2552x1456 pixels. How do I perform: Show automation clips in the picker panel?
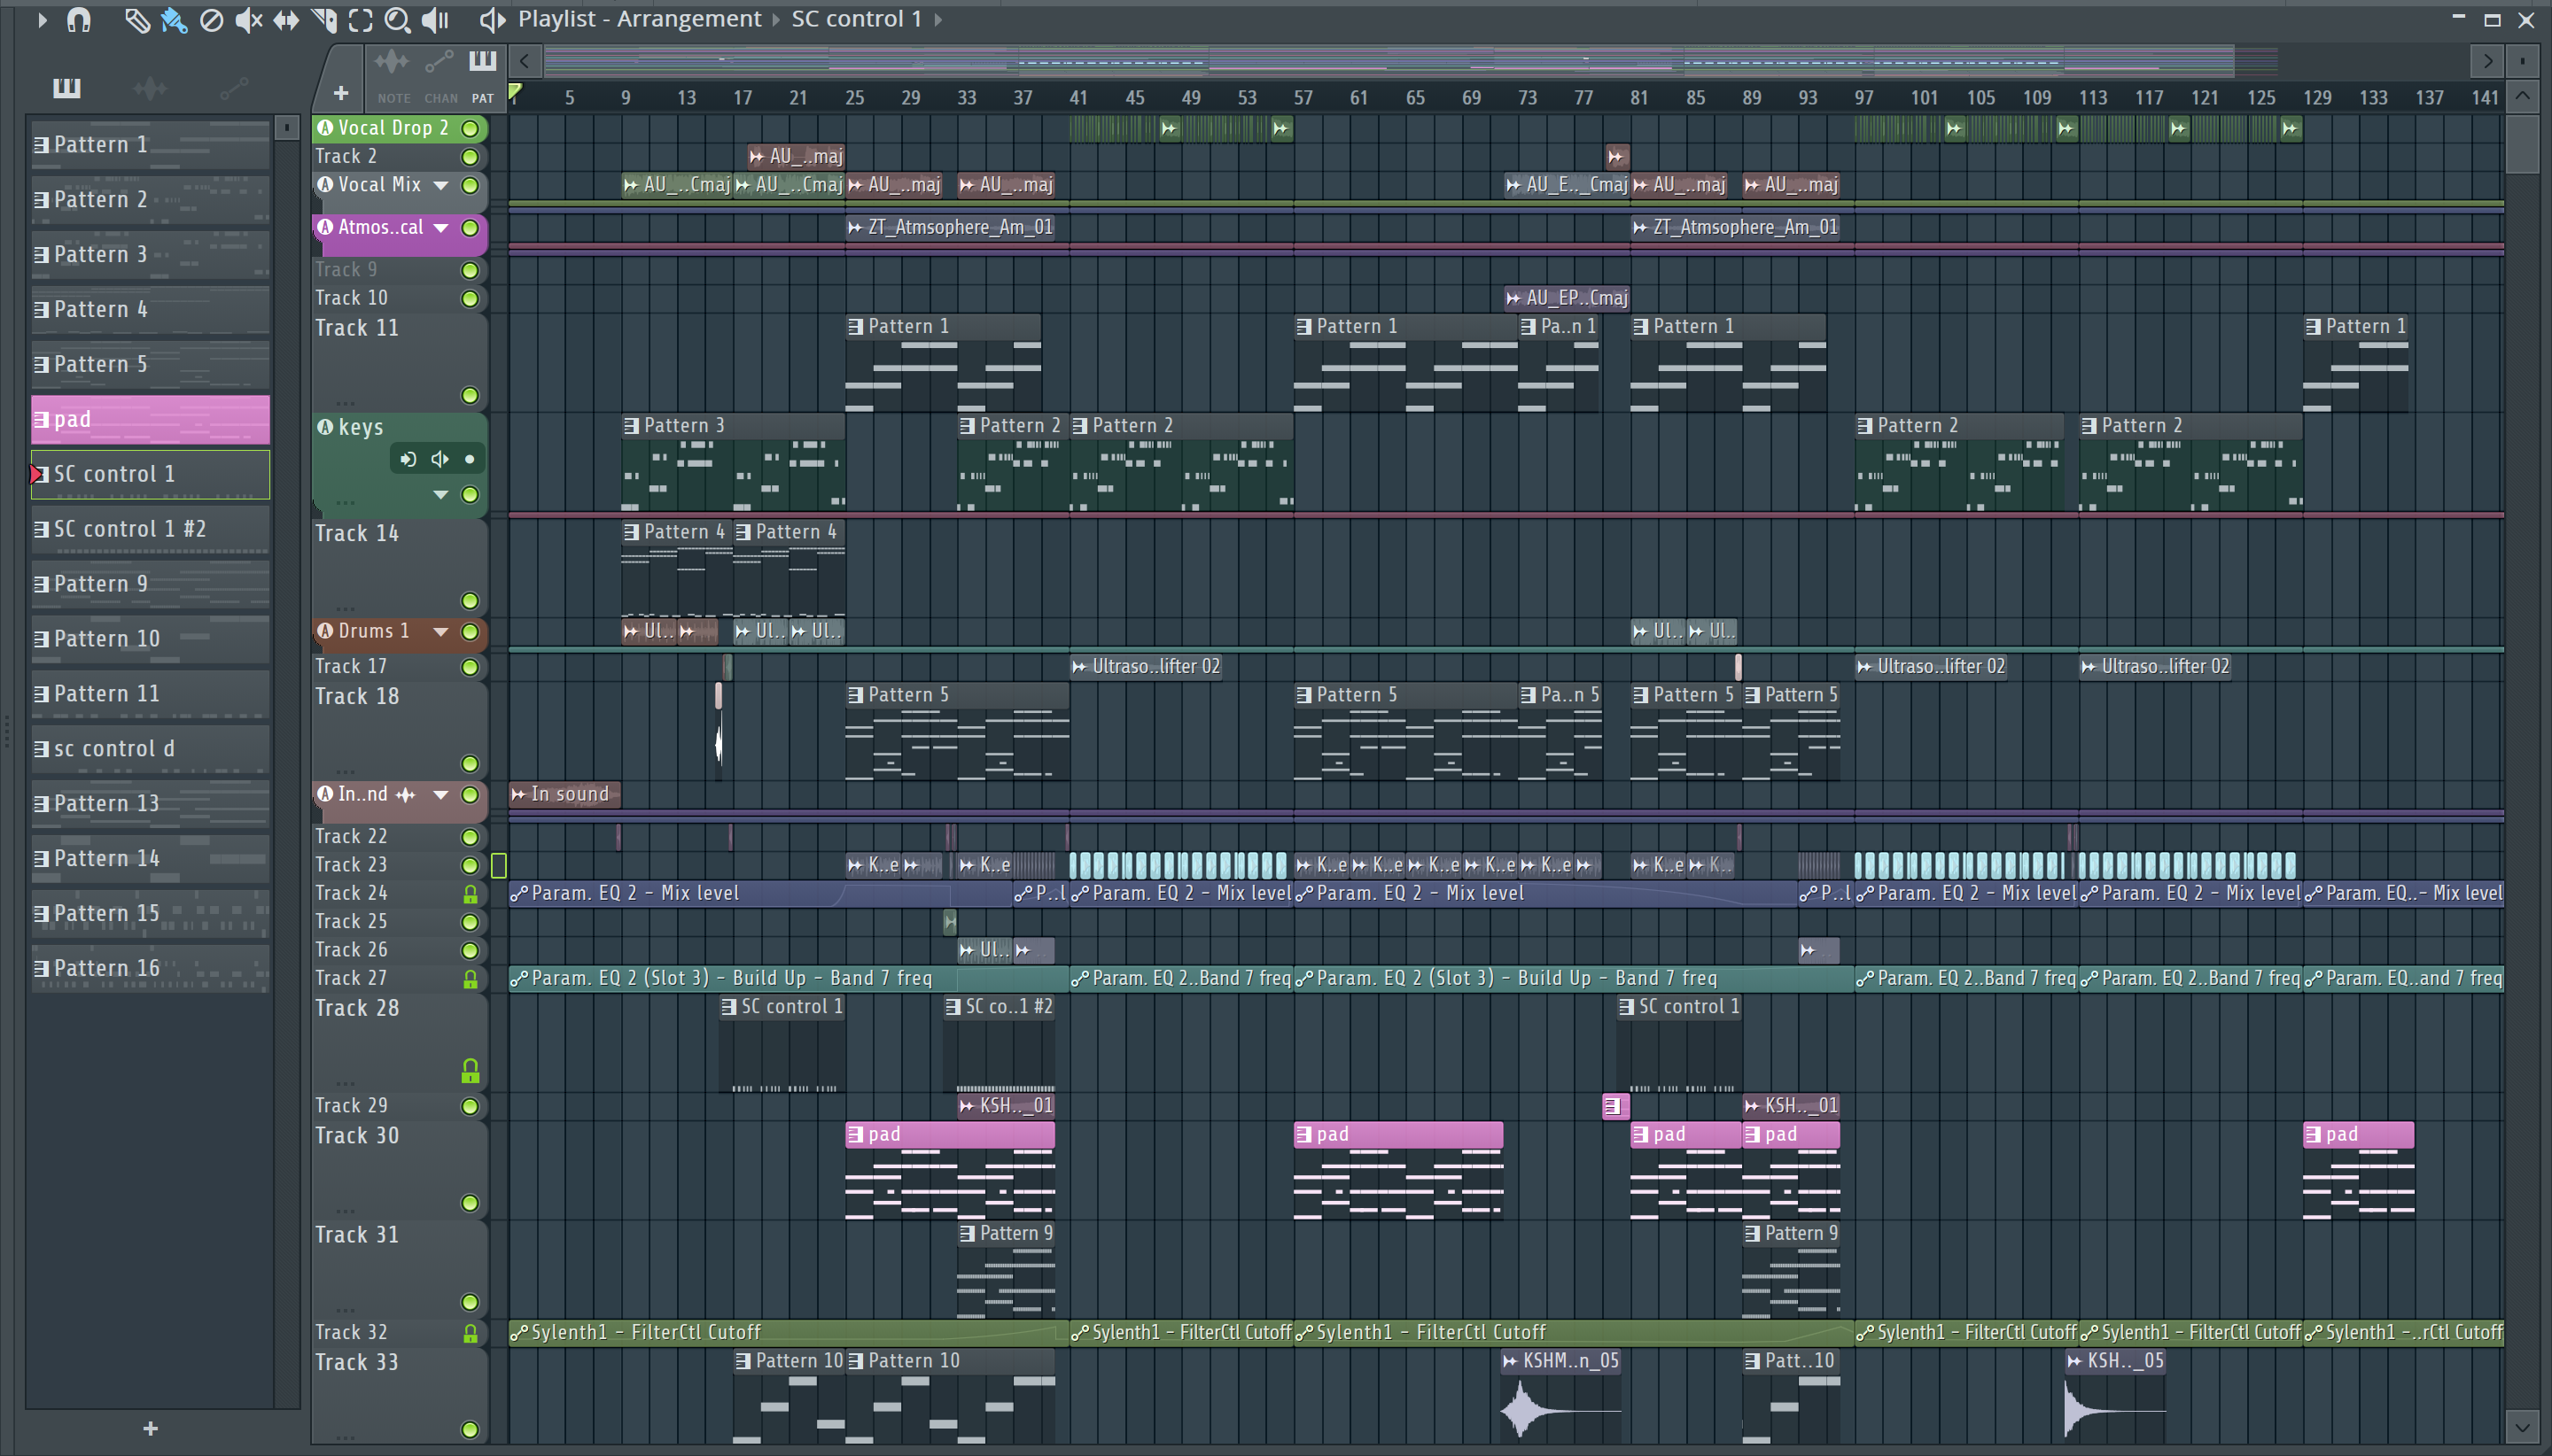pyautogui.click(x=234, y=88)
